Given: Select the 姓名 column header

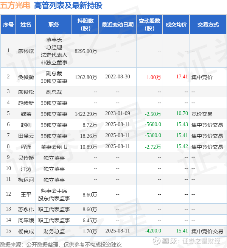Looking at the screenshot, I should pyautogui.click(x=26, y=25).
